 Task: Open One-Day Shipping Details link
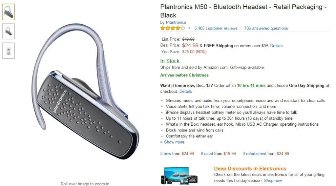point(185,91)
